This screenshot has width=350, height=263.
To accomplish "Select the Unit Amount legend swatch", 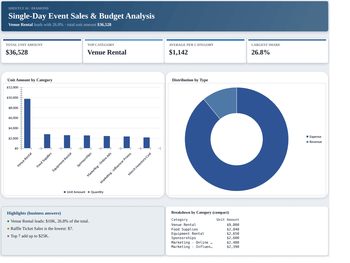I will 65,192.
